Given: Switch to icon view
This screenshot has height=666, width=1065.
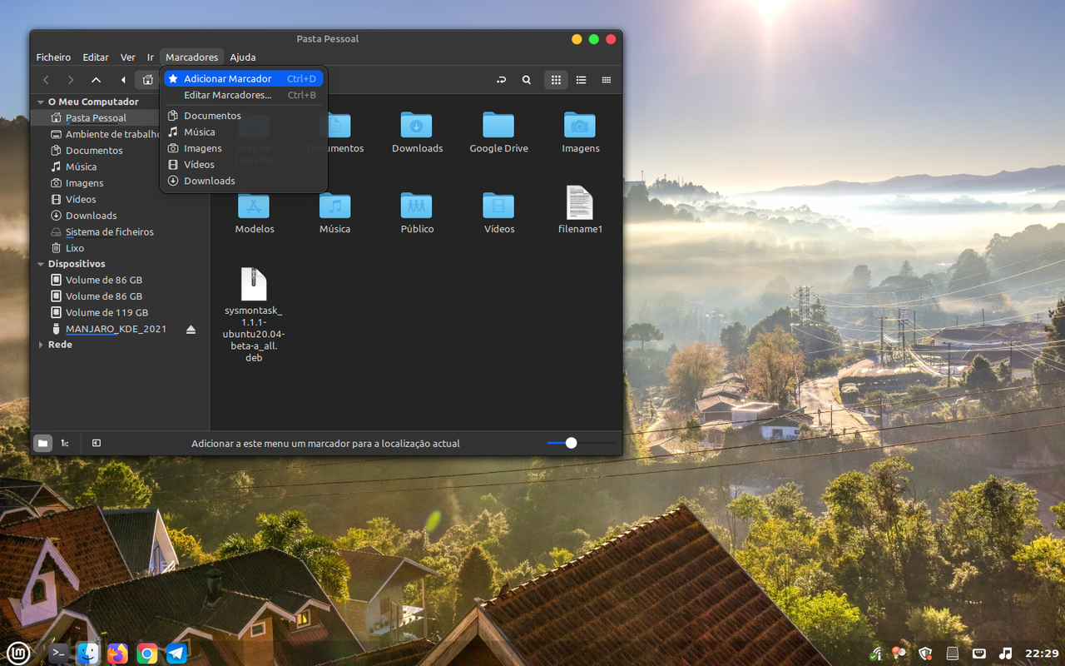Looking at the screenshot, I should coord(556,80).
